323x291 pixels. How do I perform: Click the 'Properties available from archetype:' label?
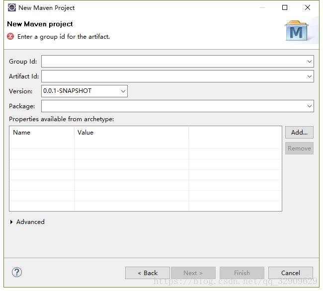(62, 119)
